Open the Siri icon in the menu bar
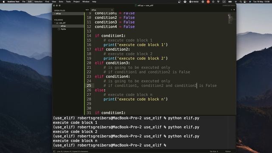272x153 pixels. pyautogui.click(x=250, y=2)
